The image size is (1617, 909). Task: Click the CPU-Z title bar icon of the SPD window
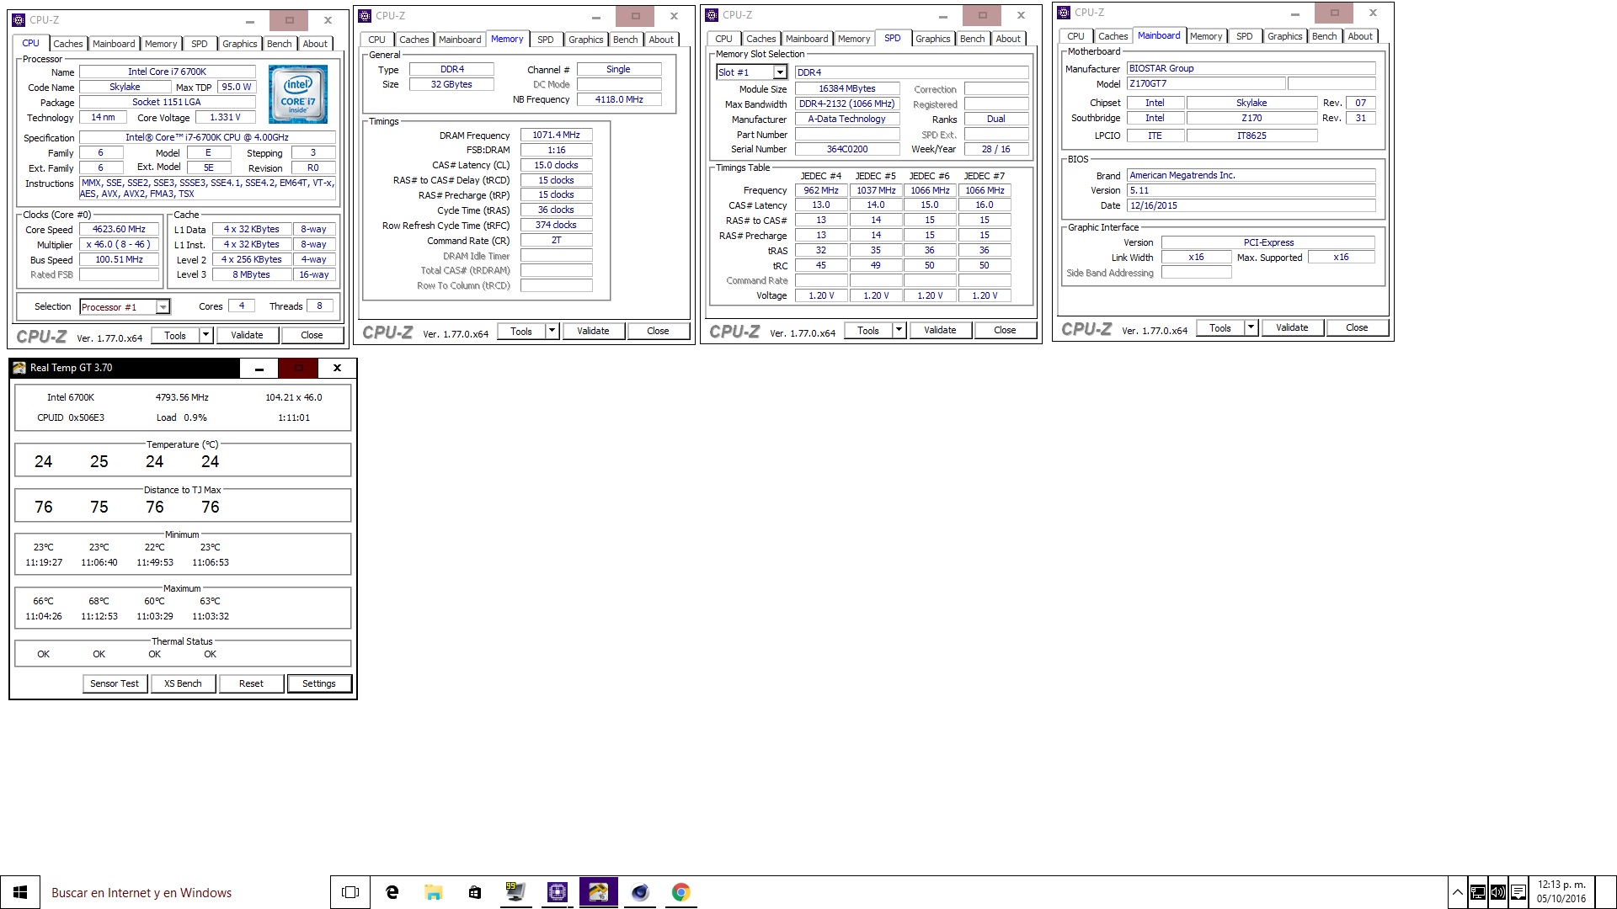(712, 15)
